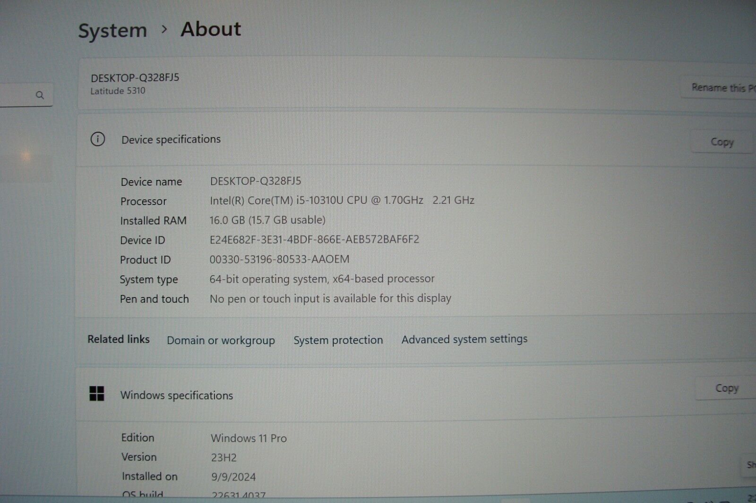The image size is (756, 503).
Task: Click the settings search input field
Action: tap(26, 95)
